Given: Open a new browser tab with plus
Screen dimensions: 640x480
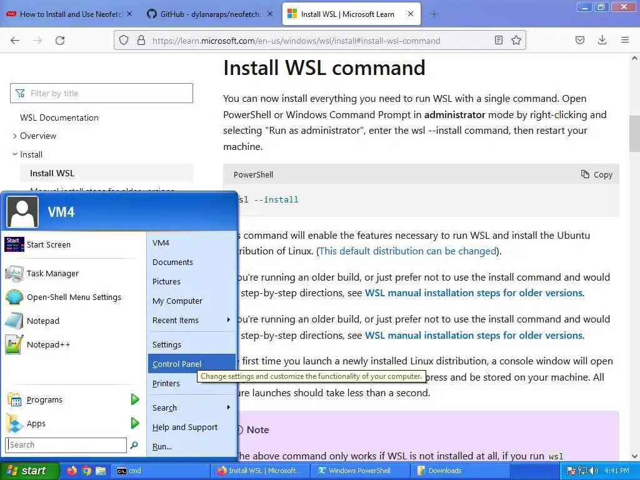Looking at the screenshot, I should [434, 14].
